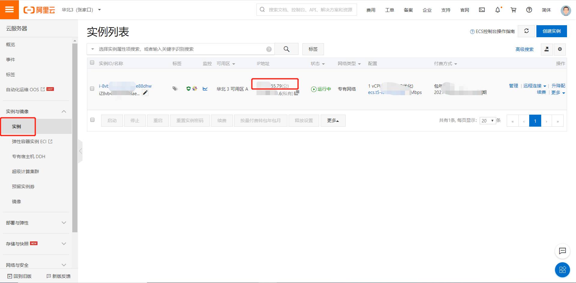View instance monitoring chart icon
576x283 pixels.
[205, 89]
